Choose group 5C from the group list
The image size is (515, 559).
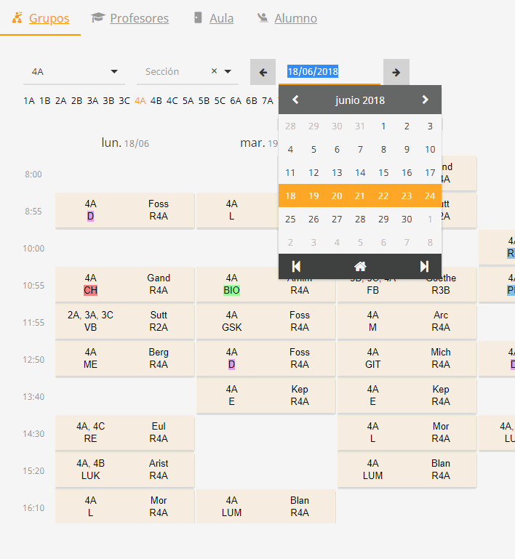(220, 101)
